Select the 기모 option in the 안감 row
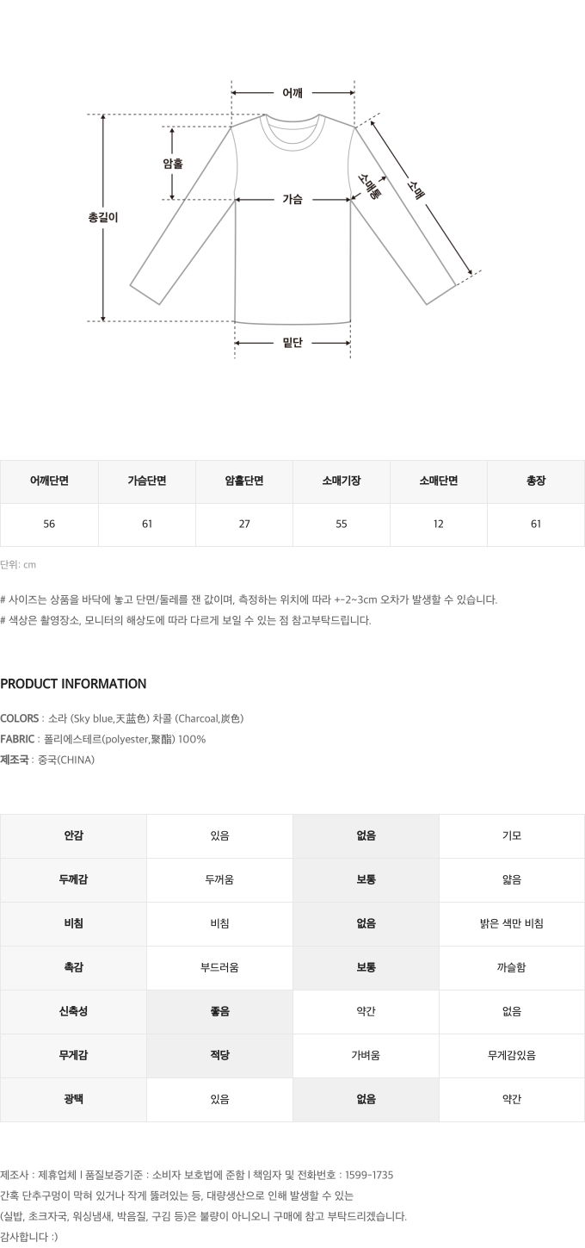 point(512,836)
